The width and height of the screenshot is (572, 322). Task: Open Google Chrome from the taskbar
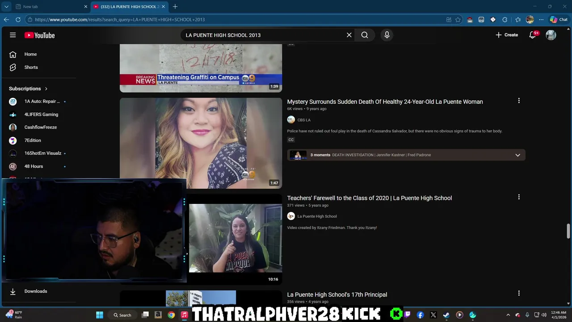coord(171,315)
